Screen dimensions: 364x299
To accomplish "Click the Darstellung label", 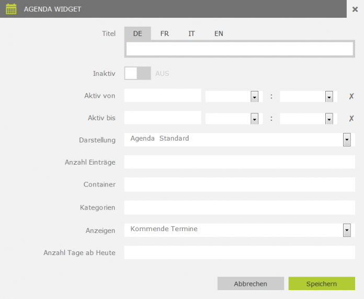I will 97,140.
